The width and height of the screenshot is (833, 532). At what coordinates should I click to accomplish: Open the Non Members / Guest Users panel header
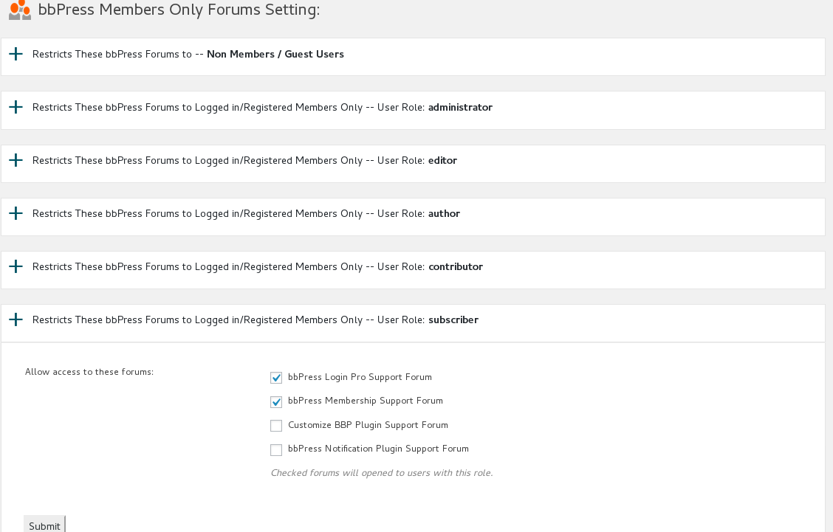188,55
